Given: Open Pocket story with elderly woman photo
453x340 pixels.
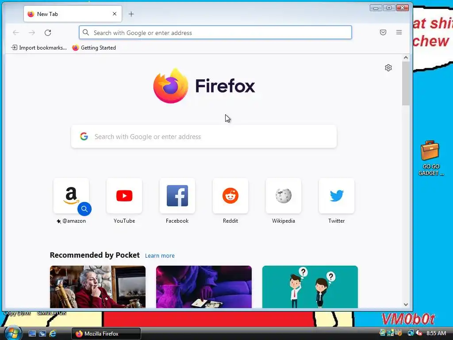Looking at the screenshot, I should [x=98, y=287].
